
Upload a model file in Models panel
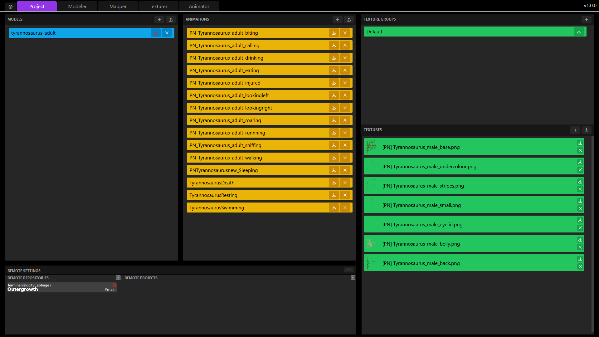171,20
